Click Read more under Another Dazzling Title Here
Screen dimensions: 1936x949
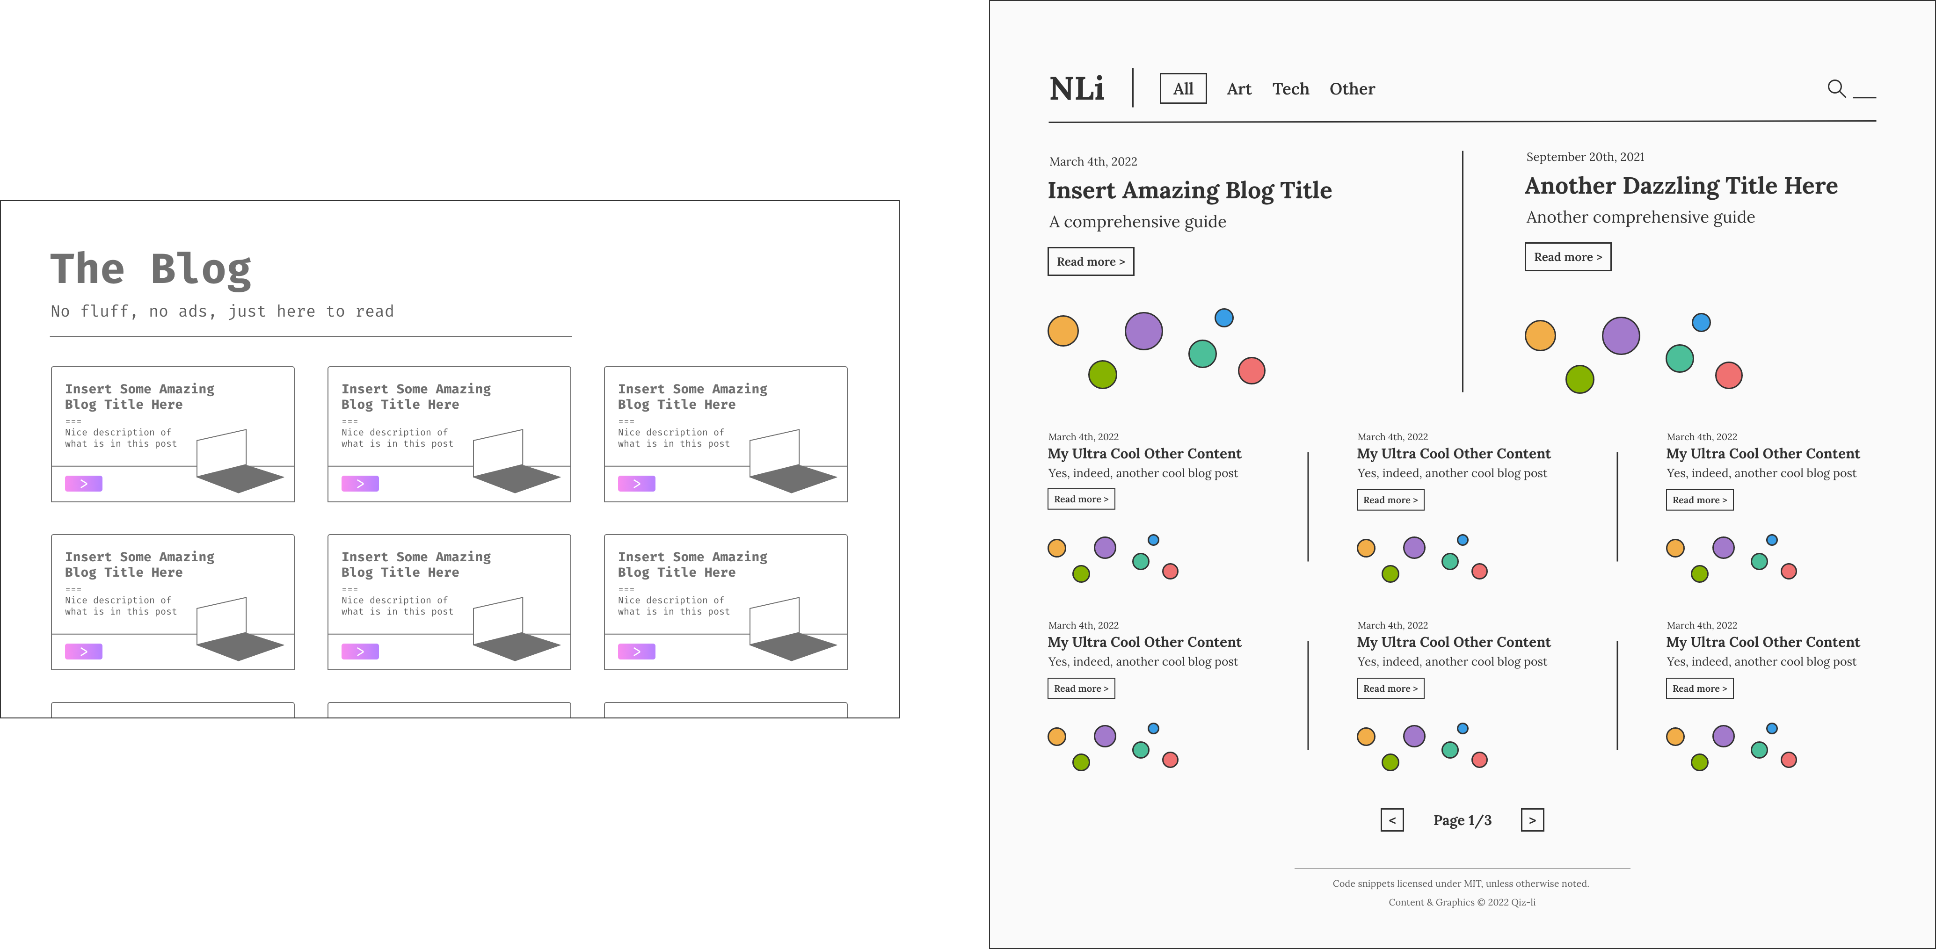(1568, 257)
